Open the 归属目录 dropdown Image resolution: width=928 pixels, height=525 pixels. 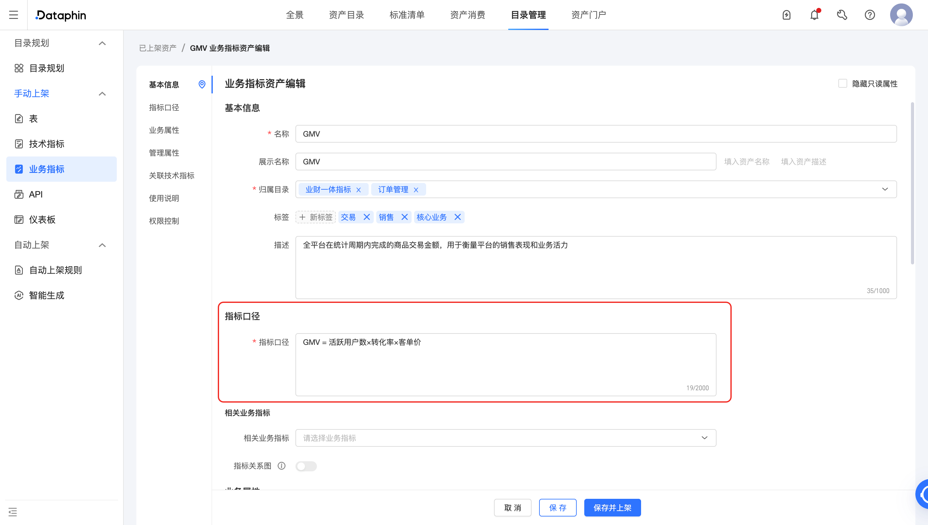point(885,189)
